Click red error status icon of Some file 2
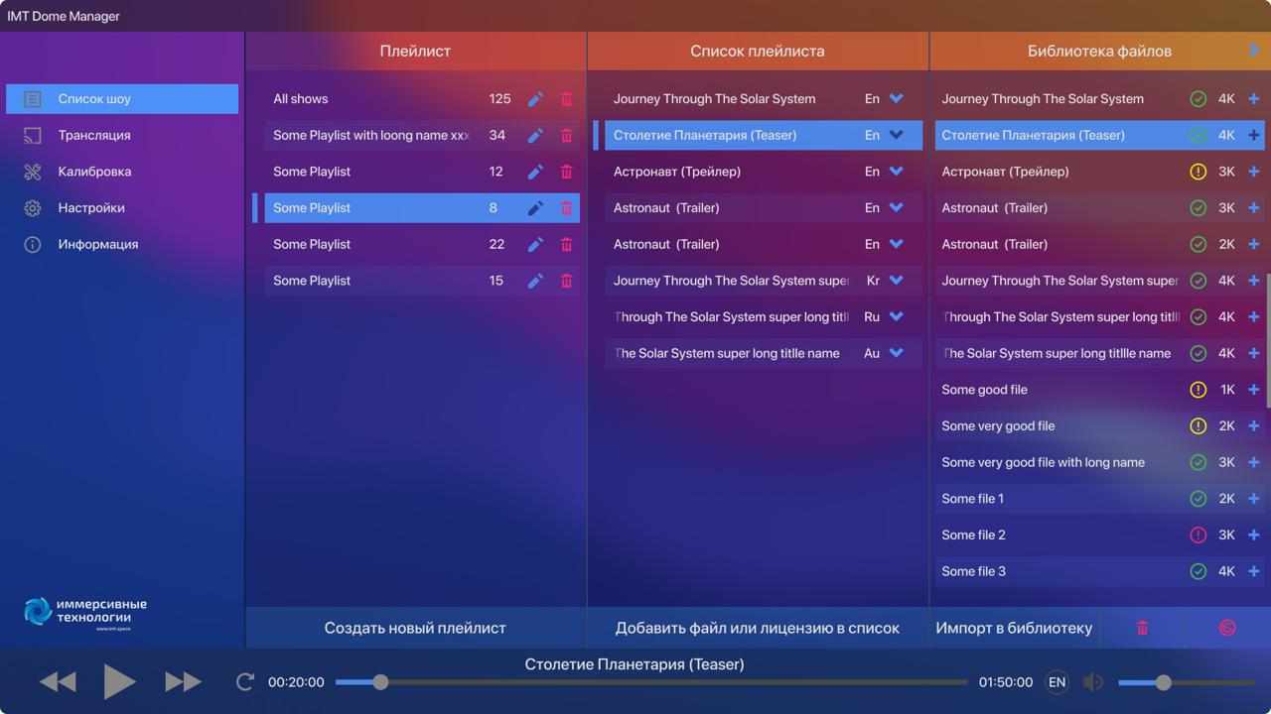The width and height of the screenshot is (1271, 714). coord(1199,535)
